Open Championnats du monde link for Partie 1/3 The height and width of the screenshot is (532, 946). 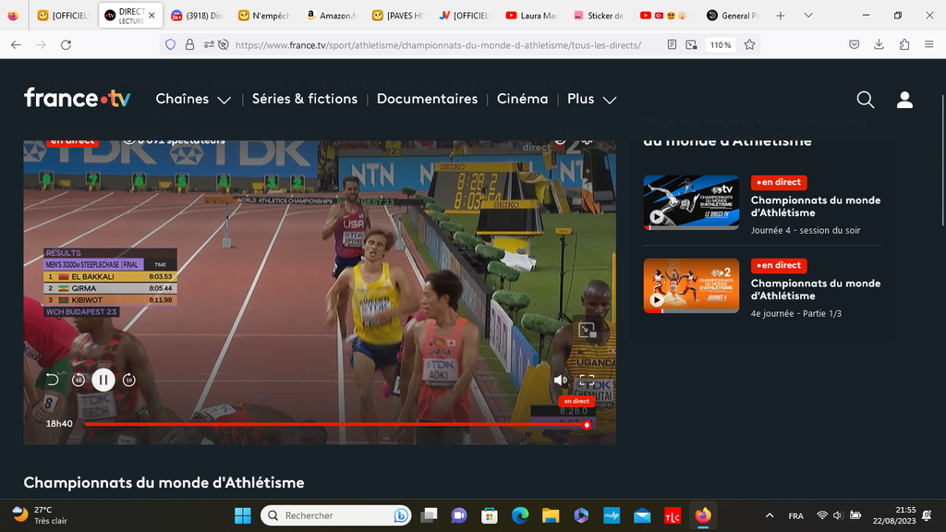[x=815, y=289]
